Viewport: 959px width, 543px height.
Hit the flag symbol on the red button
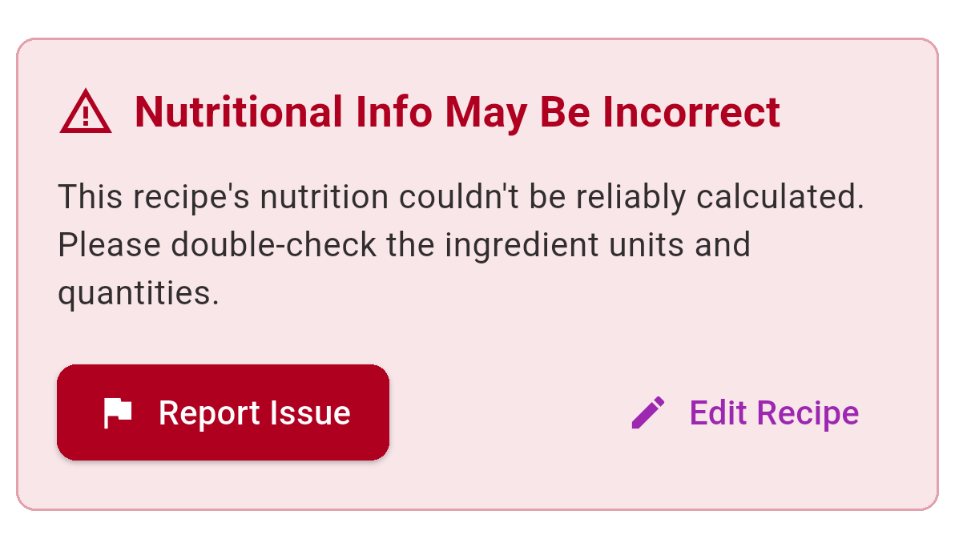pos(117,412)
